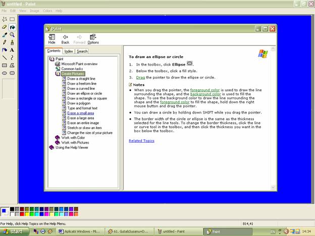Click the system tray clock
The width and height of the screenshot is (315, 236).
click(306, 231)
